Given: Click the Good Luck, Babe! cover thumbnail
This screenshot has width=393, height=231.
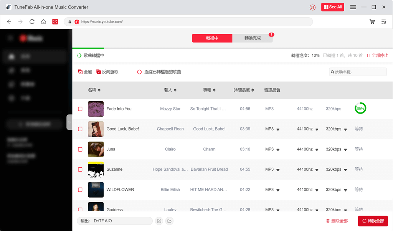Looking at the screenshot, I should (96, 129).
